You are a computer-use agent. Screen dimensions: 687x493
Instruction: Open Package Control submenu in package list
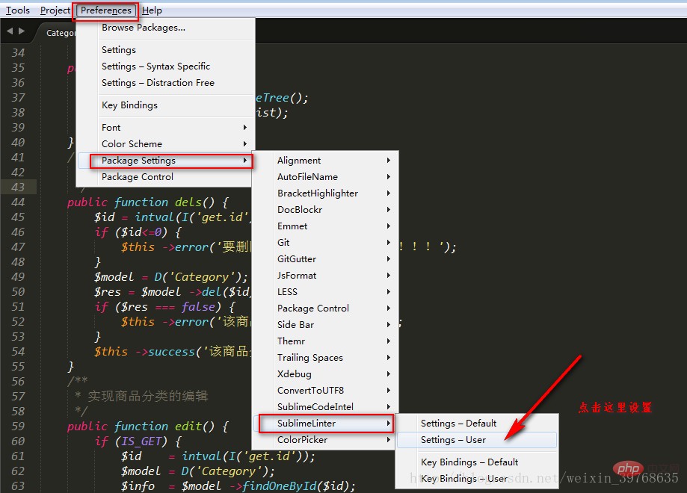click(325, 308)
